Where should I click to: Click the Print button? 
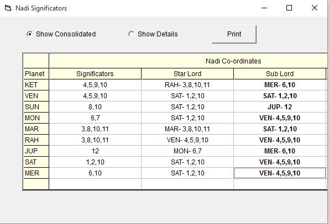click(234, 34)
